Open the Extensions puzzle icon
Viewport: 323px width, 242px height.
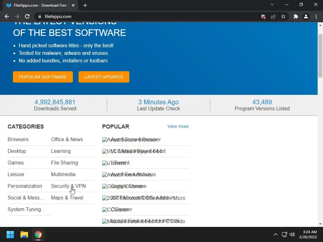pyautogui.click(x=296, y=16)
